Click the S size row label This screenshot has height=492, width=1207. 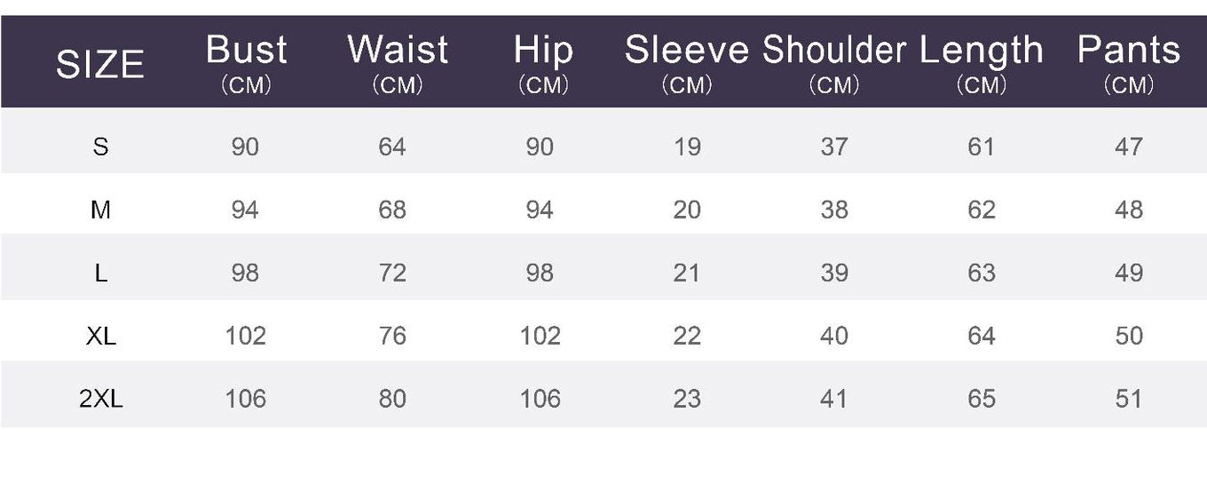100,147
